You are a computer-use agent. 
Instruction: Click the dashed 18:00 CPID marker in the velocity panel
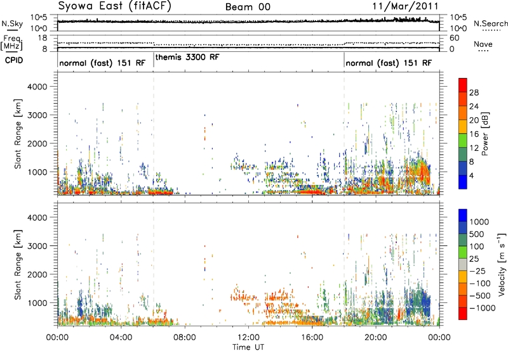[344, 264]
